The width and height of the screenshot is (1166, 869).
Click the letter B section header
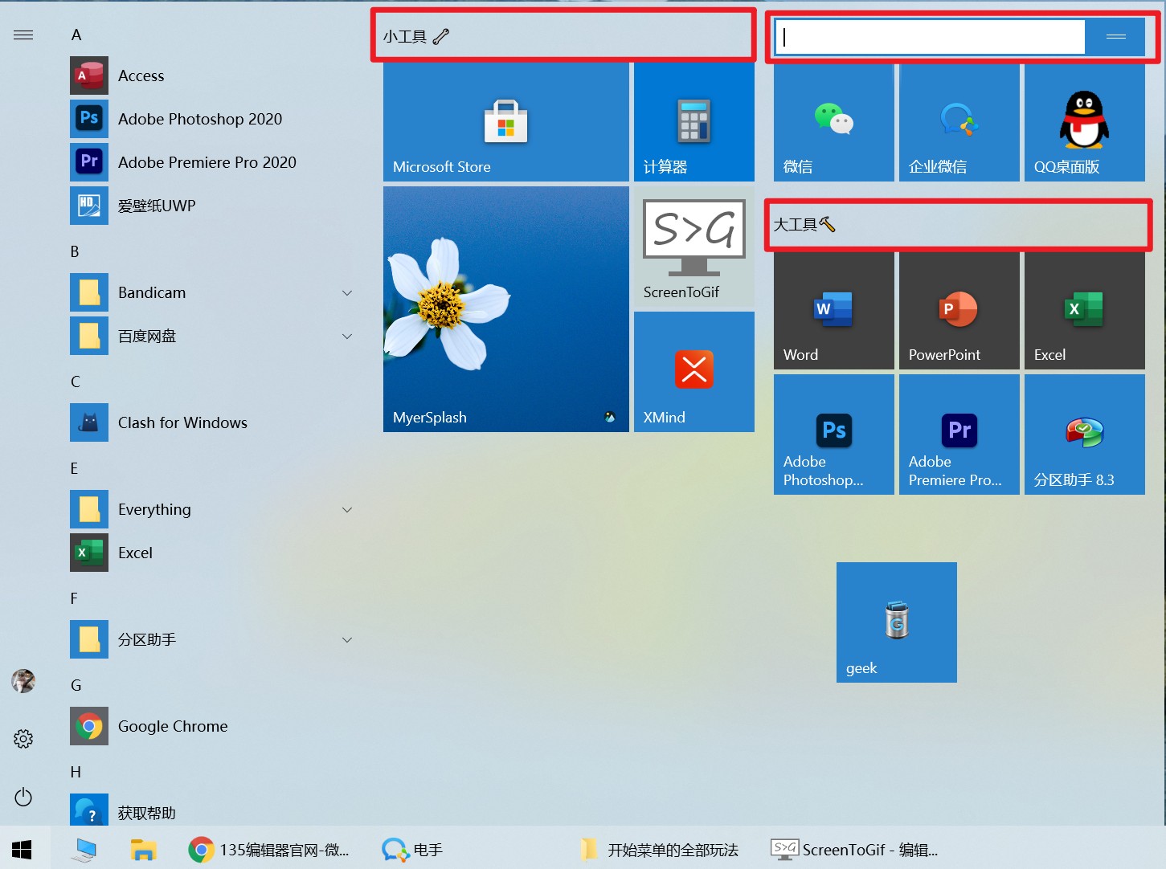pos(75,251)
